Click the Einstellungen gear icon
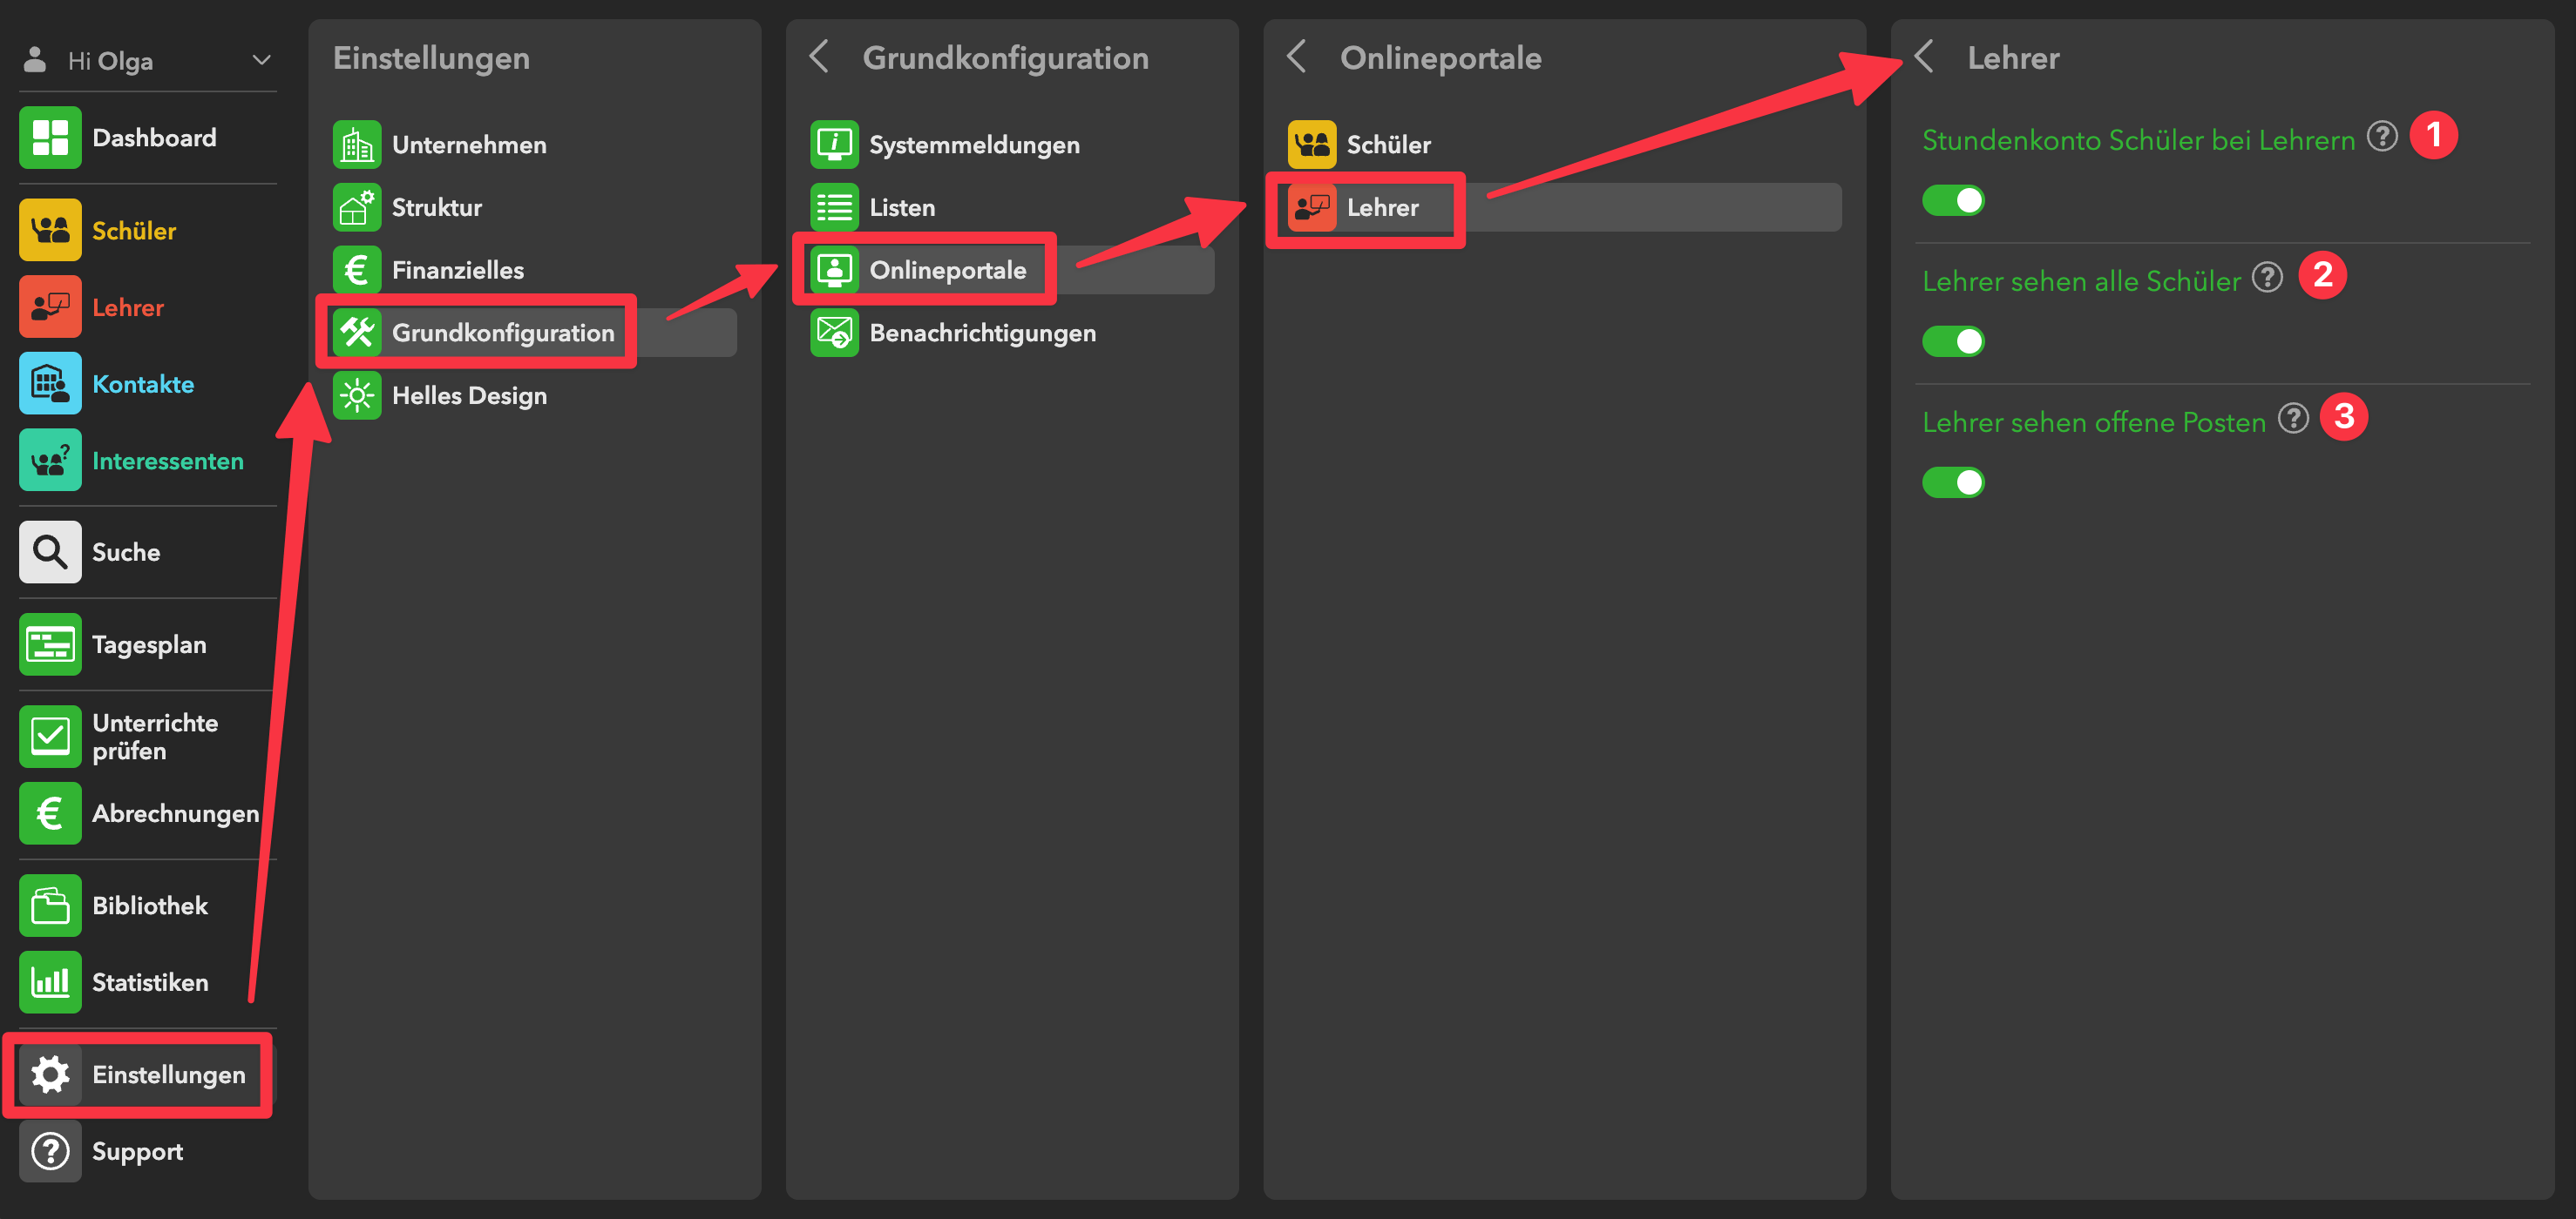 pos(50,1074)
